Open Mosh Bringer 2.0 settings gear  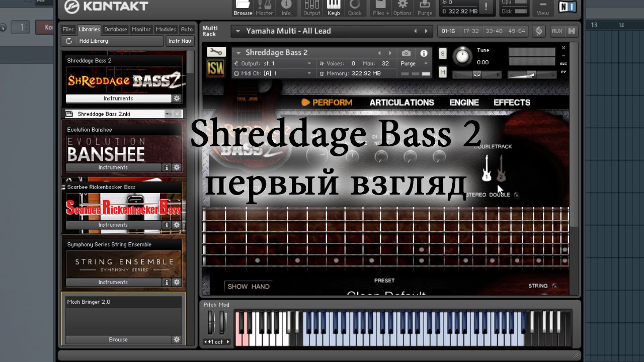tap(177, 339)
